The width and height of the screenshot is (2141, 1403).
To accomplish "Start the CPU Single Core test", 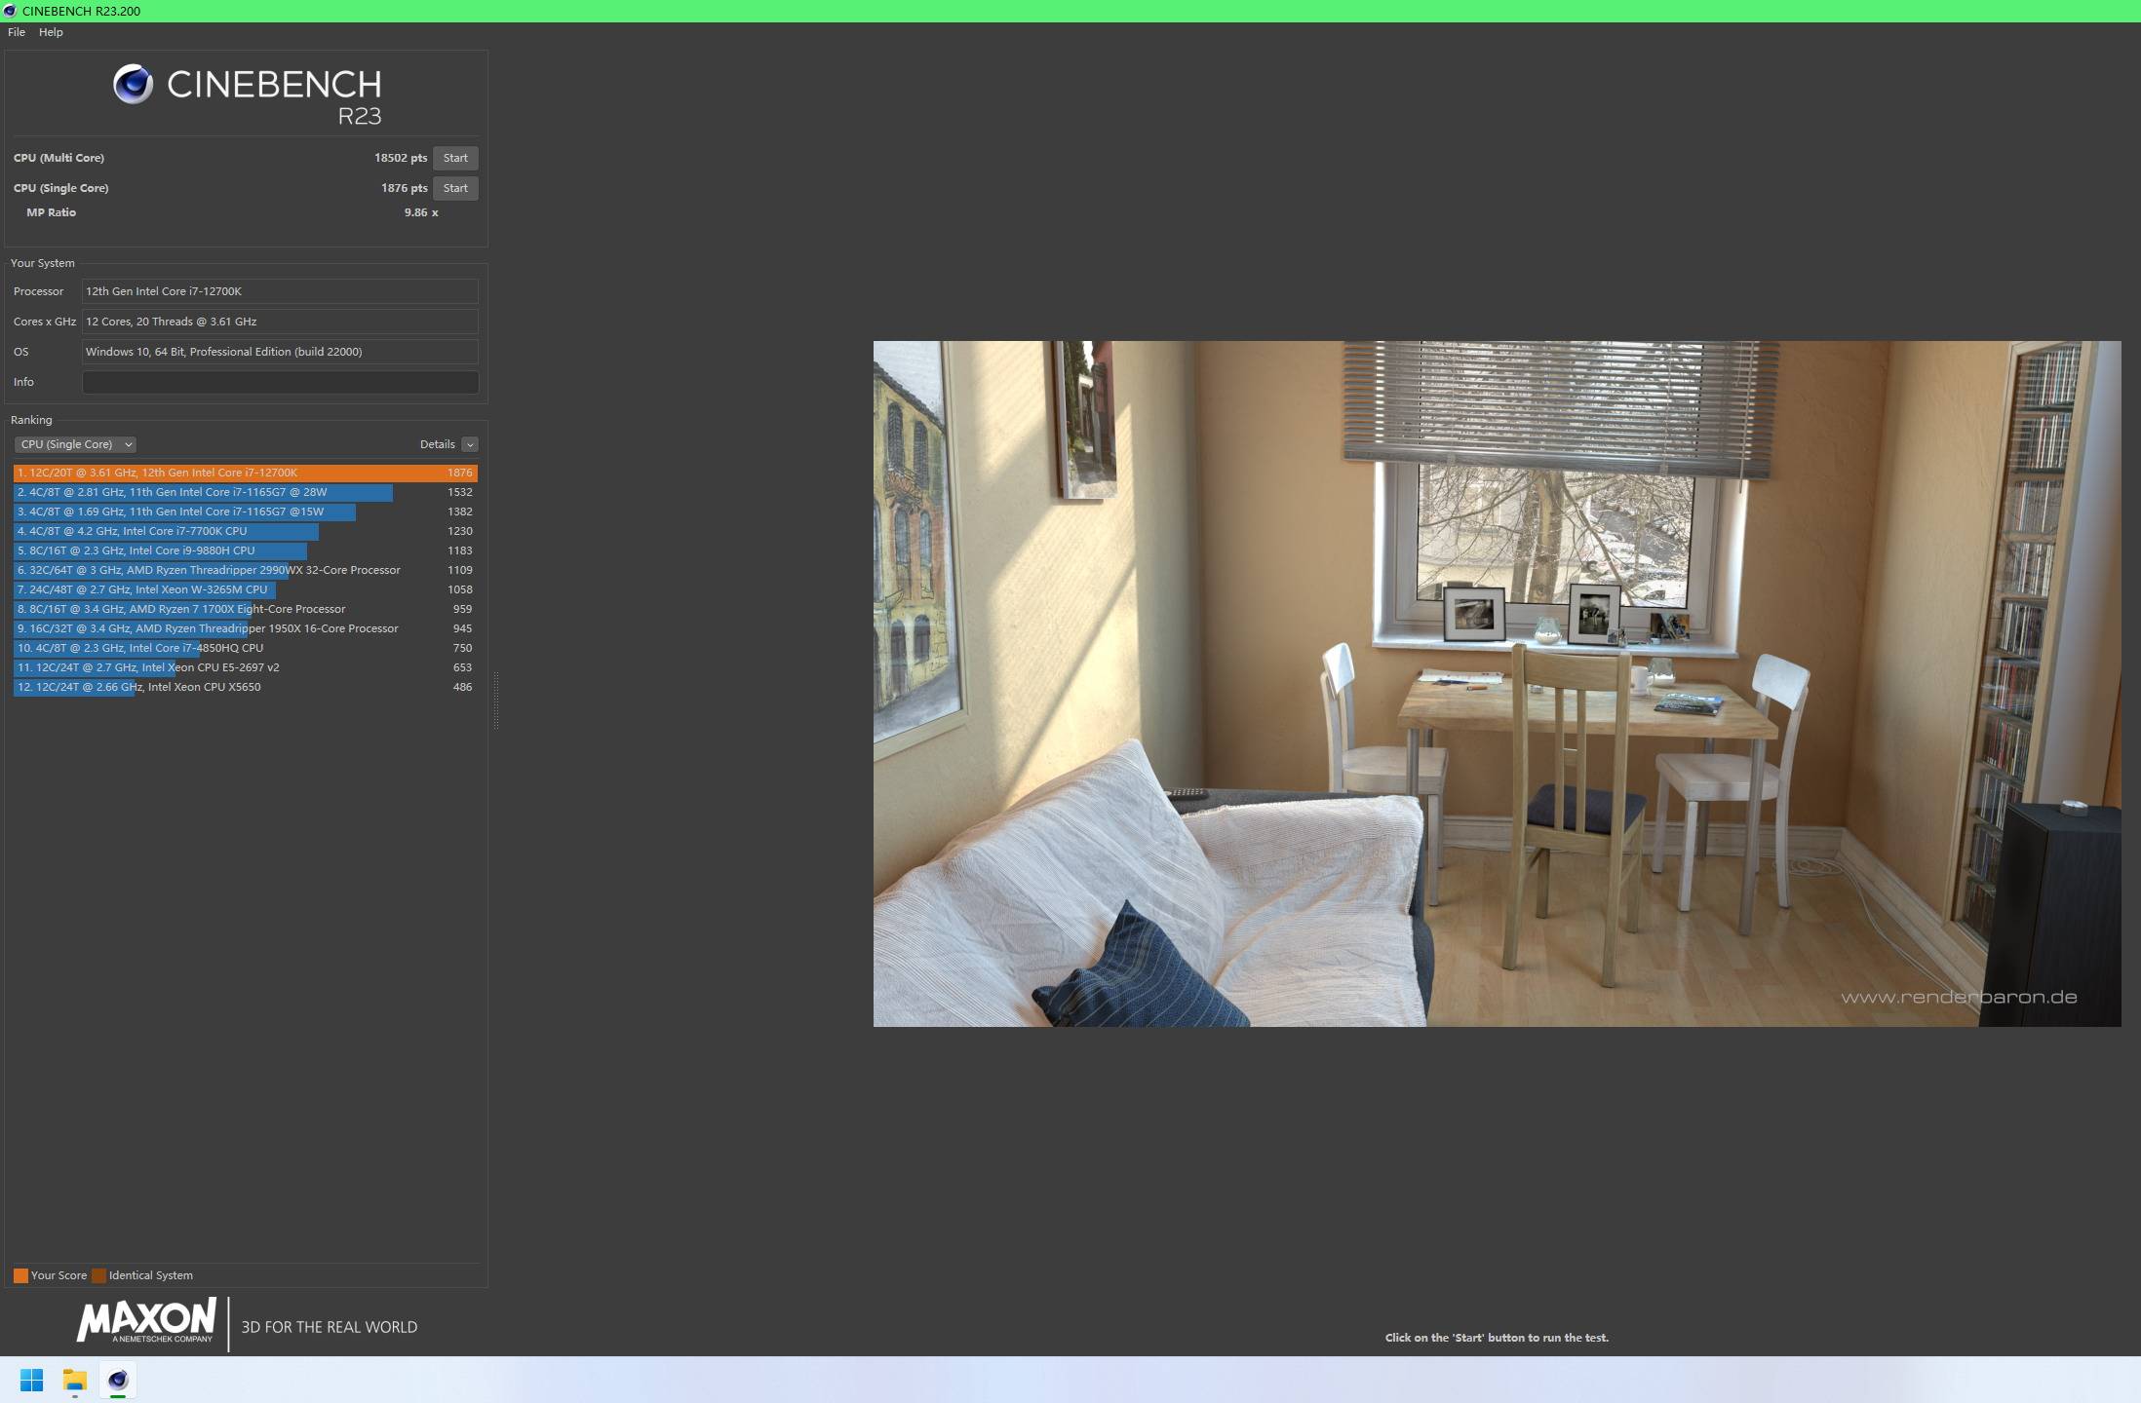I will point(455,188).
